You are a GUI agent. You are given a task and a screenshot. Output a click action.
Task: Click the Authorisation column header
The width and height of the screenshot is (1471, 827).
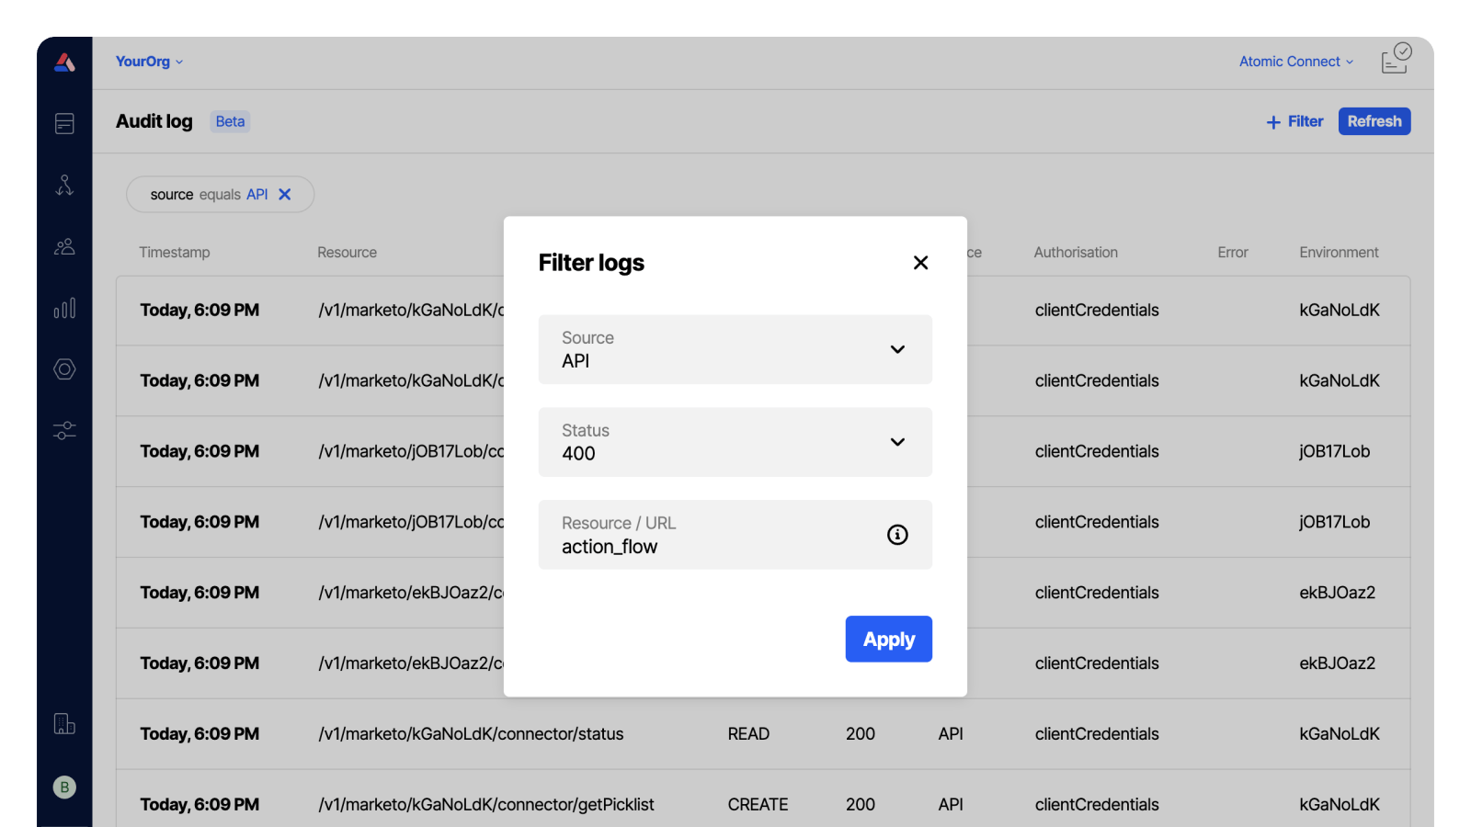pos(1076,253)
